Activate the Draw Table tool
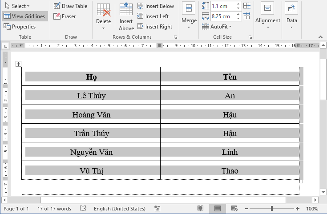327x214 pixels. (x=70, y=6)
